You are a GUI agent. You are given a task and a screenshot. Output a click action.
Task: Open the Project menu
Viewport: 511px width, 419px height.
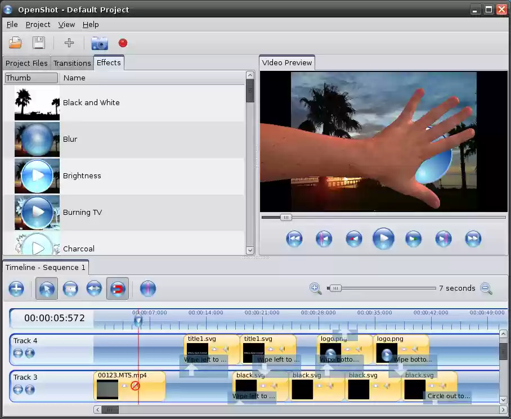tap(38, 25)
